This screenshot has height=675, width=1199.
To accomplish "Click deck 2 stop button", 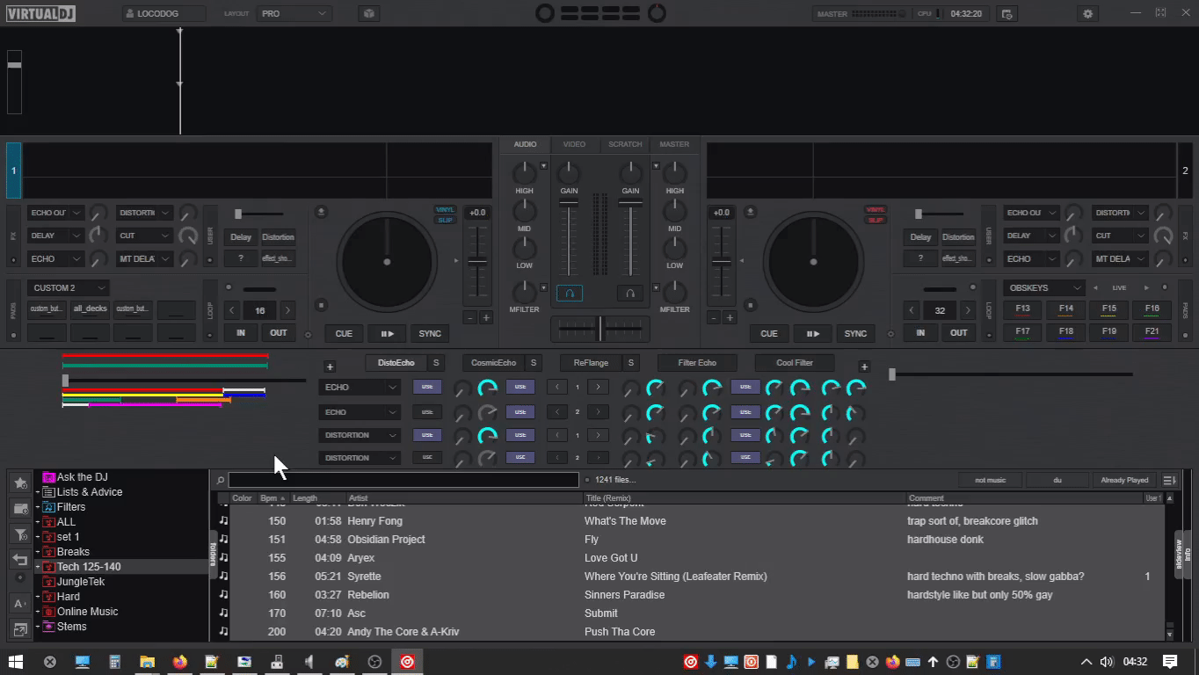I will click(749, 305).
